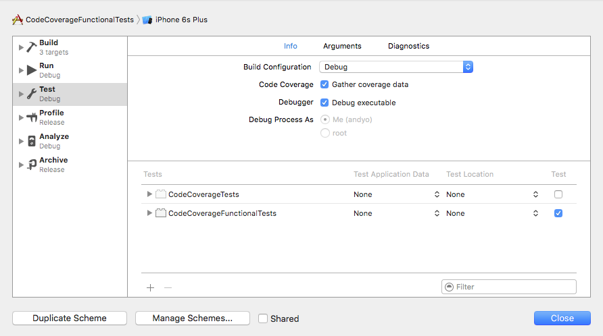This screenshot has height=336, width=603.
Task: Click the Duplicate Scheme button
Action: coord(70,318)
